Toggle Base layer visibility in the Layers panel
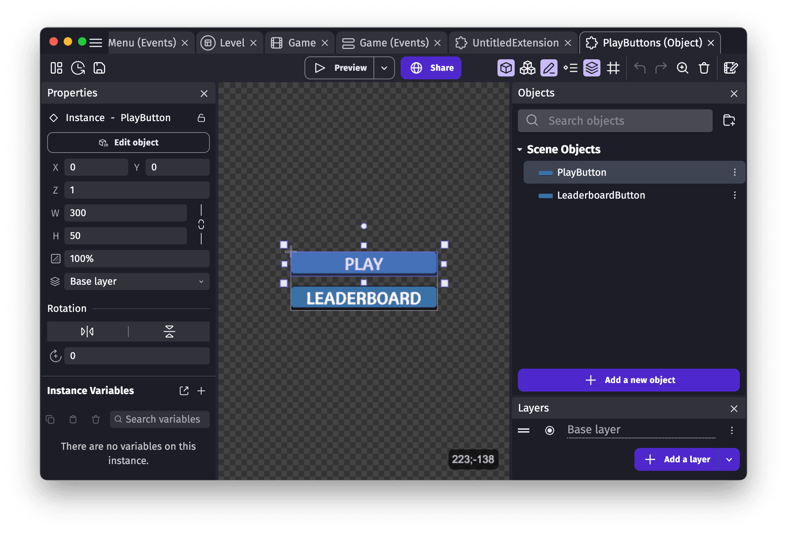This screenshot has width=787, height=533. coord(549,430)
